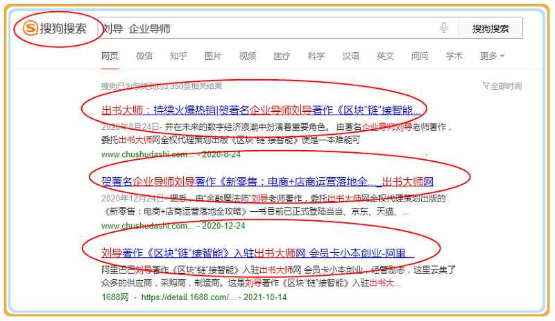Viewport: 555px width, 321px height.
Task: Go to the 科学 tab
Action: pos(316,56)
